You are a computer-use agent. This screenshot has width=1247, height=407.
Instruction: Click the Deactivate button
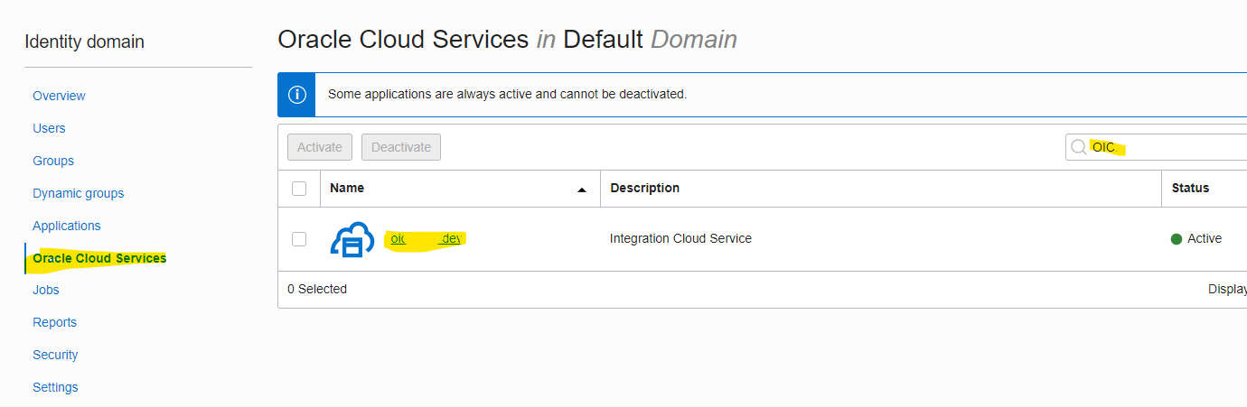click(x=401, y=147)
